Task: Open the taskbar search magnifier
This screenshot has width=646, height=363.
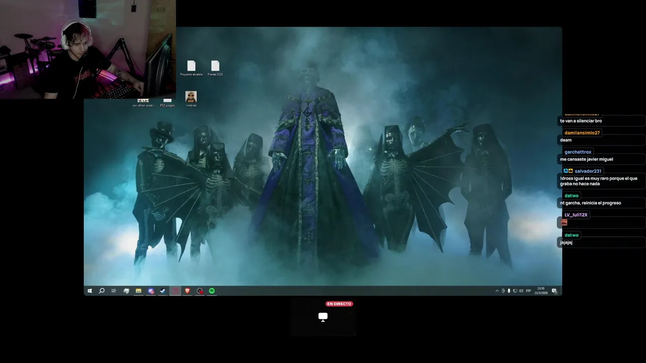Action: (x=102, y=291)
